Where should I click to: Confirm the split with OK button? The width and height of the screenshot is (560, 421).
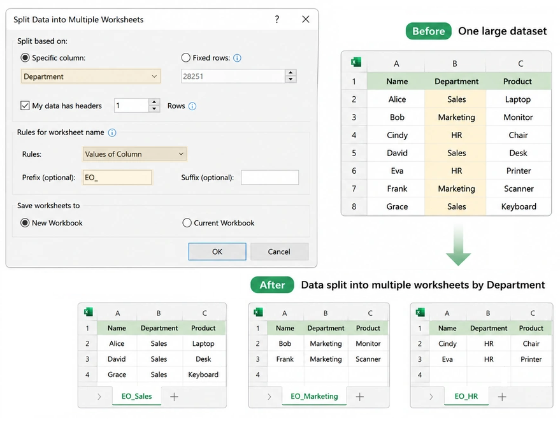pyautogui.click(x=217, y=252)
